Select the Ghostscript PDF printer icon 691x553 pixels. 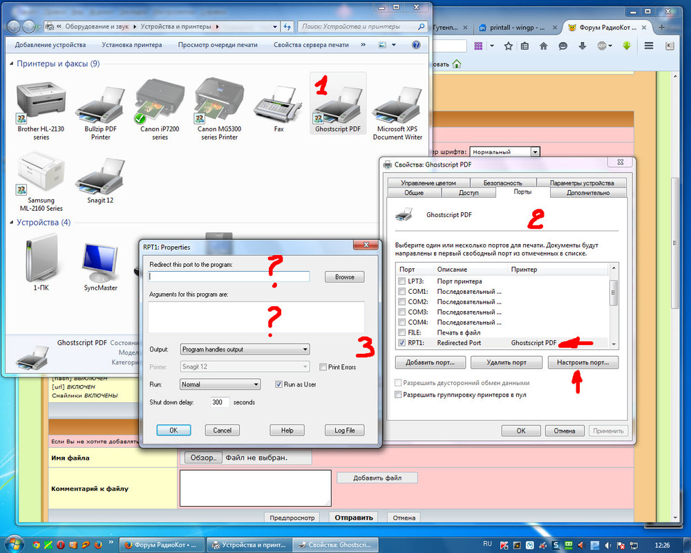tap(338, 106)
